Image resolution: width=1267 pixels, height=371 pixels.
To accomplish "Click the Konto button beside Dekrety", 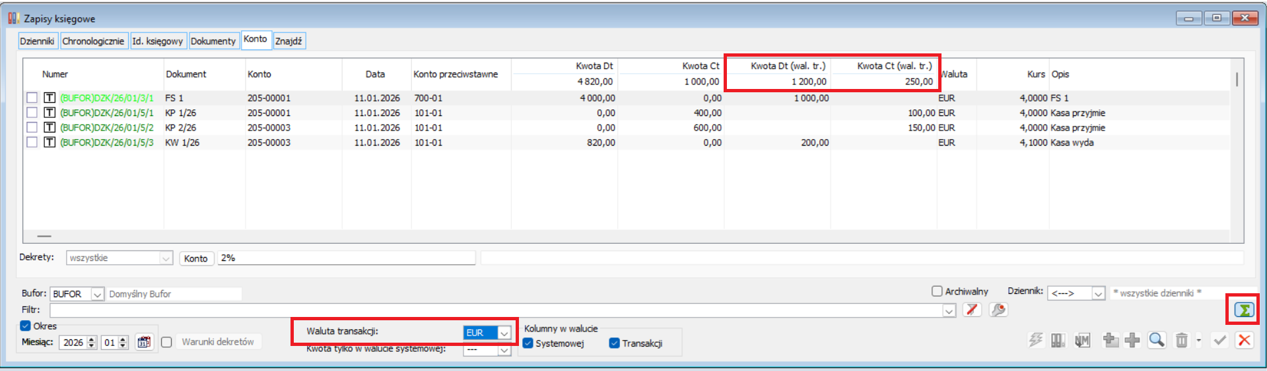I will tap(195, 258).
